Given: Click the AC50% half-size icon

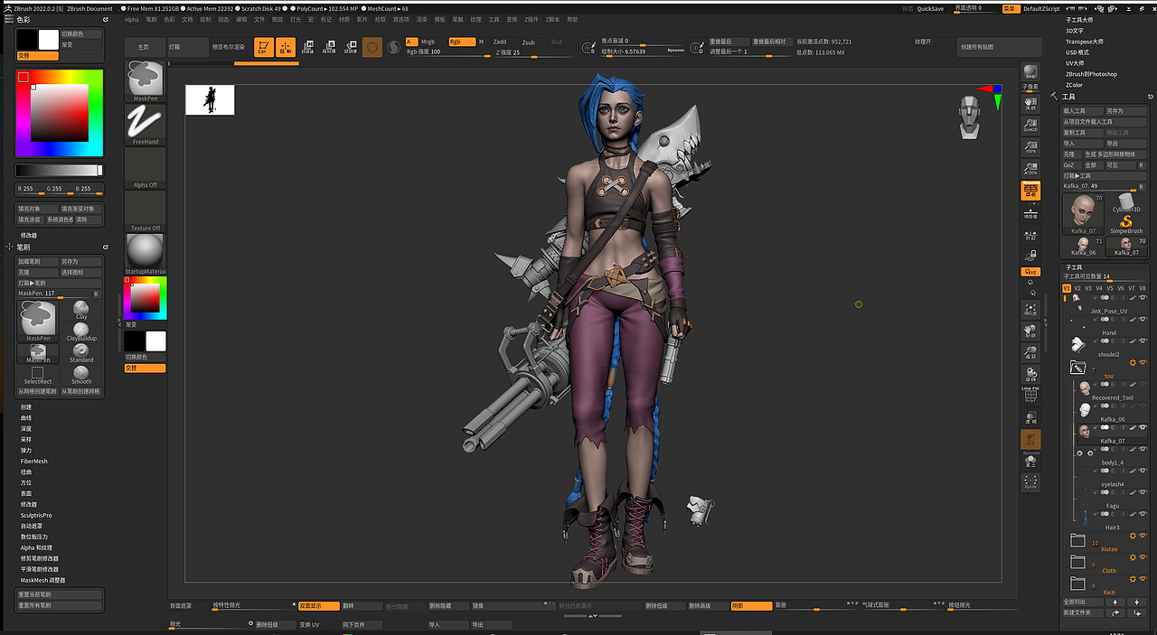Looking at the screenshot, I should click(x=1030, y=168).
